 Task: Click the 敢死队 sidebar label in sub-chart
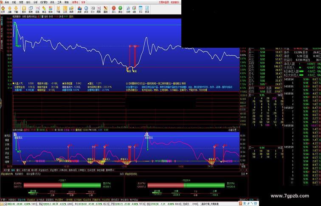pyautogui.click(x=7, y=136)
